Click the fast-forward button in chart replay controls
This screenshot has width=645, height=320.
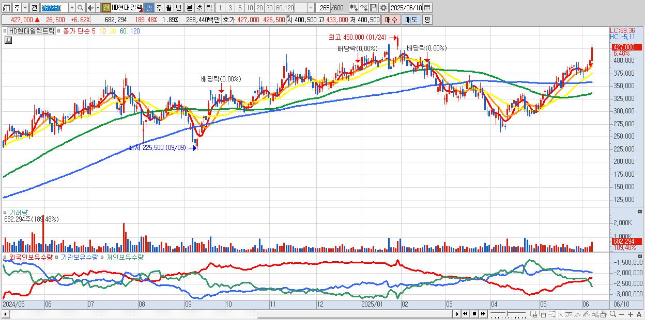click(x=483, y=314)
